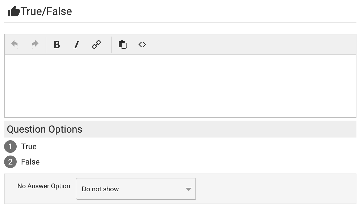Select the number 1 option badge

(10, 147)
